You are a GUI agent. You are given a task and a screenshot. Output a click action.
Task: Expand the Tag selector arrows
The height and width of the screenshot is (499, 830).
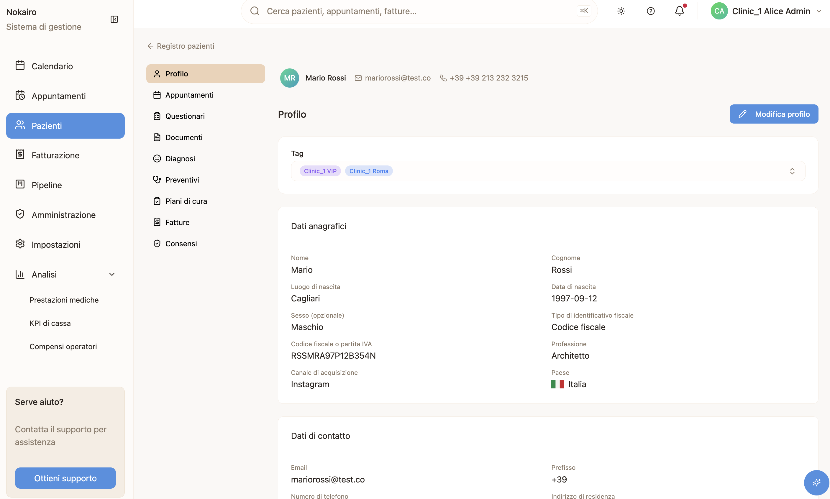[x=792, y=171]
